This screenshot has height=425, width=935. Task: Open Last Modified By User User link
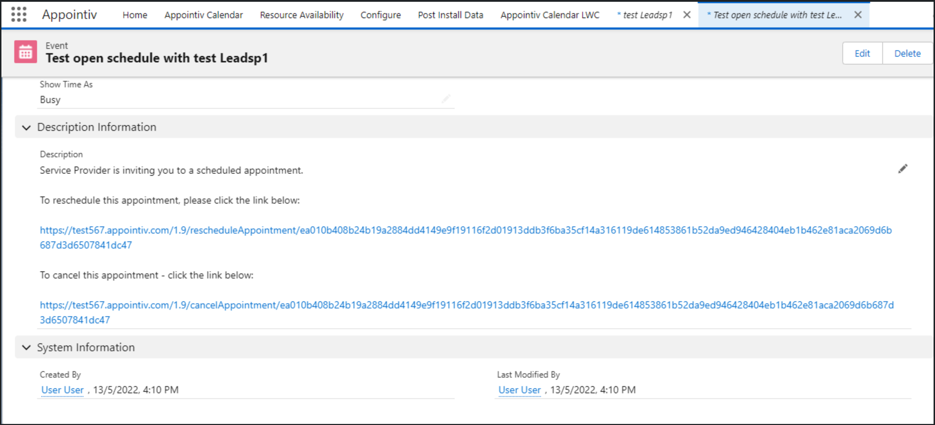pyautogui.click(x=520, y=390)
